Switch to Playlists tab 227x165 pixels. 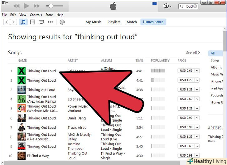(x=114, y=22)
